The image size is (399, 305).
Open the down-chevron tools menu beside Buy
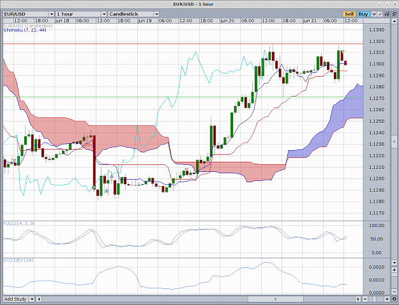[x=374, y=14]
